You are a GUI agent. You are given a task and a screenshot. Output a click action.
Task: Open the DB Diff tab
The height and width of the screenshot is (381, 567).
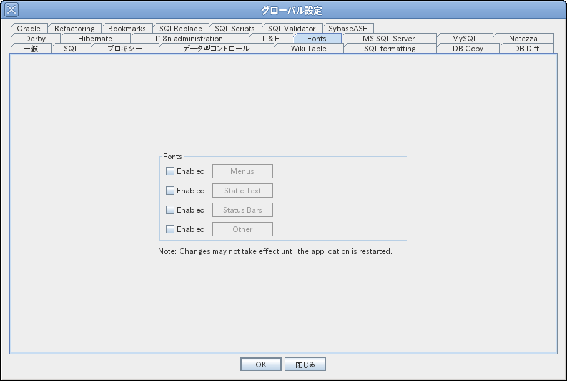(526, 49)
